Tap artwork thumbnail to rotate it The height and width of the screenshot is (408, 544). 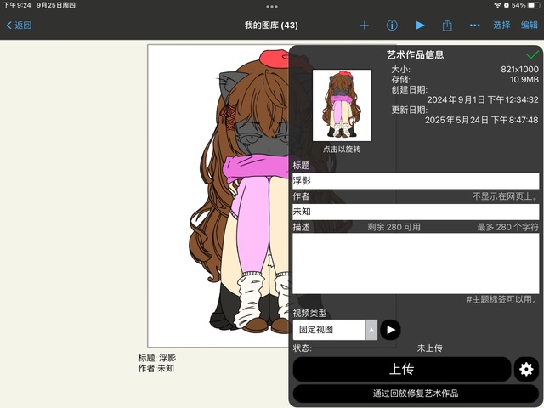(342, 105)
